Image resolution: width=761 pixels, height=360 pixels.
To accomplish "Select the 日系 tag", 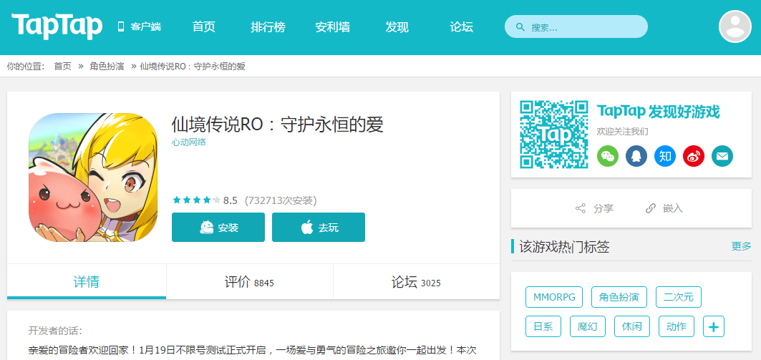I will pyautogui.click(x=543, y=326).
